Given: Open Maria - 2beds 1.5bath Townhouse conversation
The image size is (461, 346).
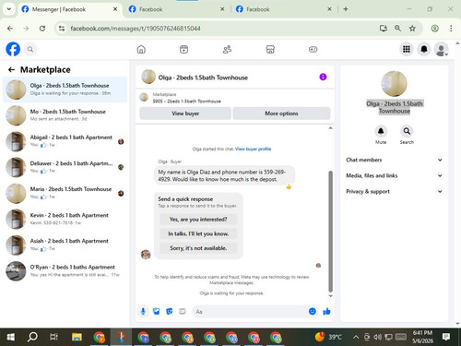Looking at the screenshot, I should 65,193.
